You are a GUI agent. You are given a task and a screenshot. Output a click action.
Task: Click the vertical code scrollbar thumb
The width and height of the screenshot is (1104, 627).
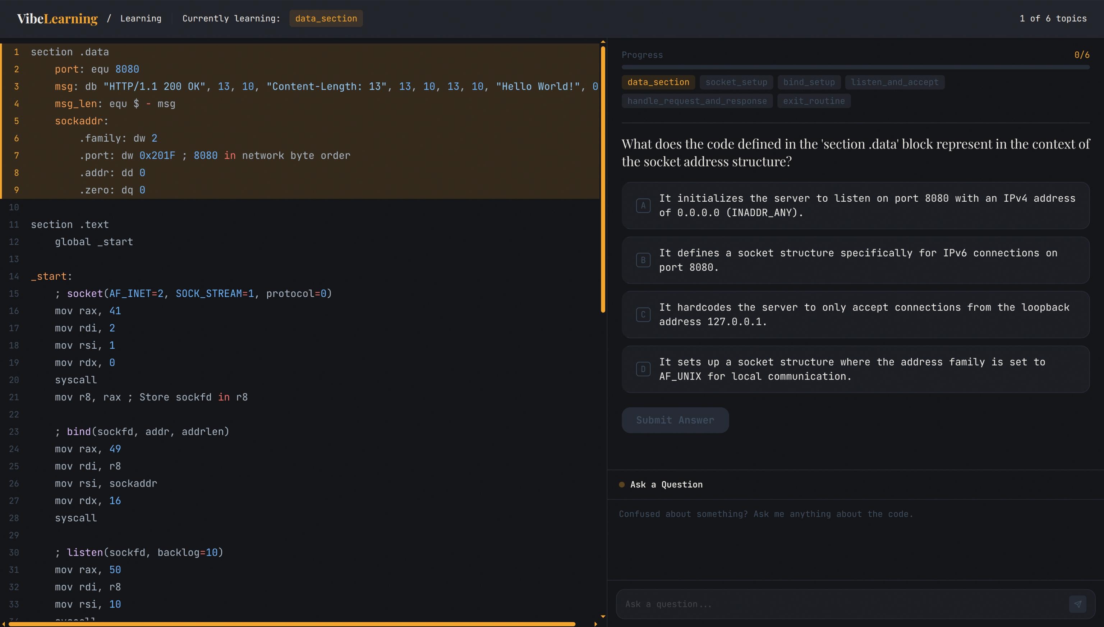tap(603, 179)
